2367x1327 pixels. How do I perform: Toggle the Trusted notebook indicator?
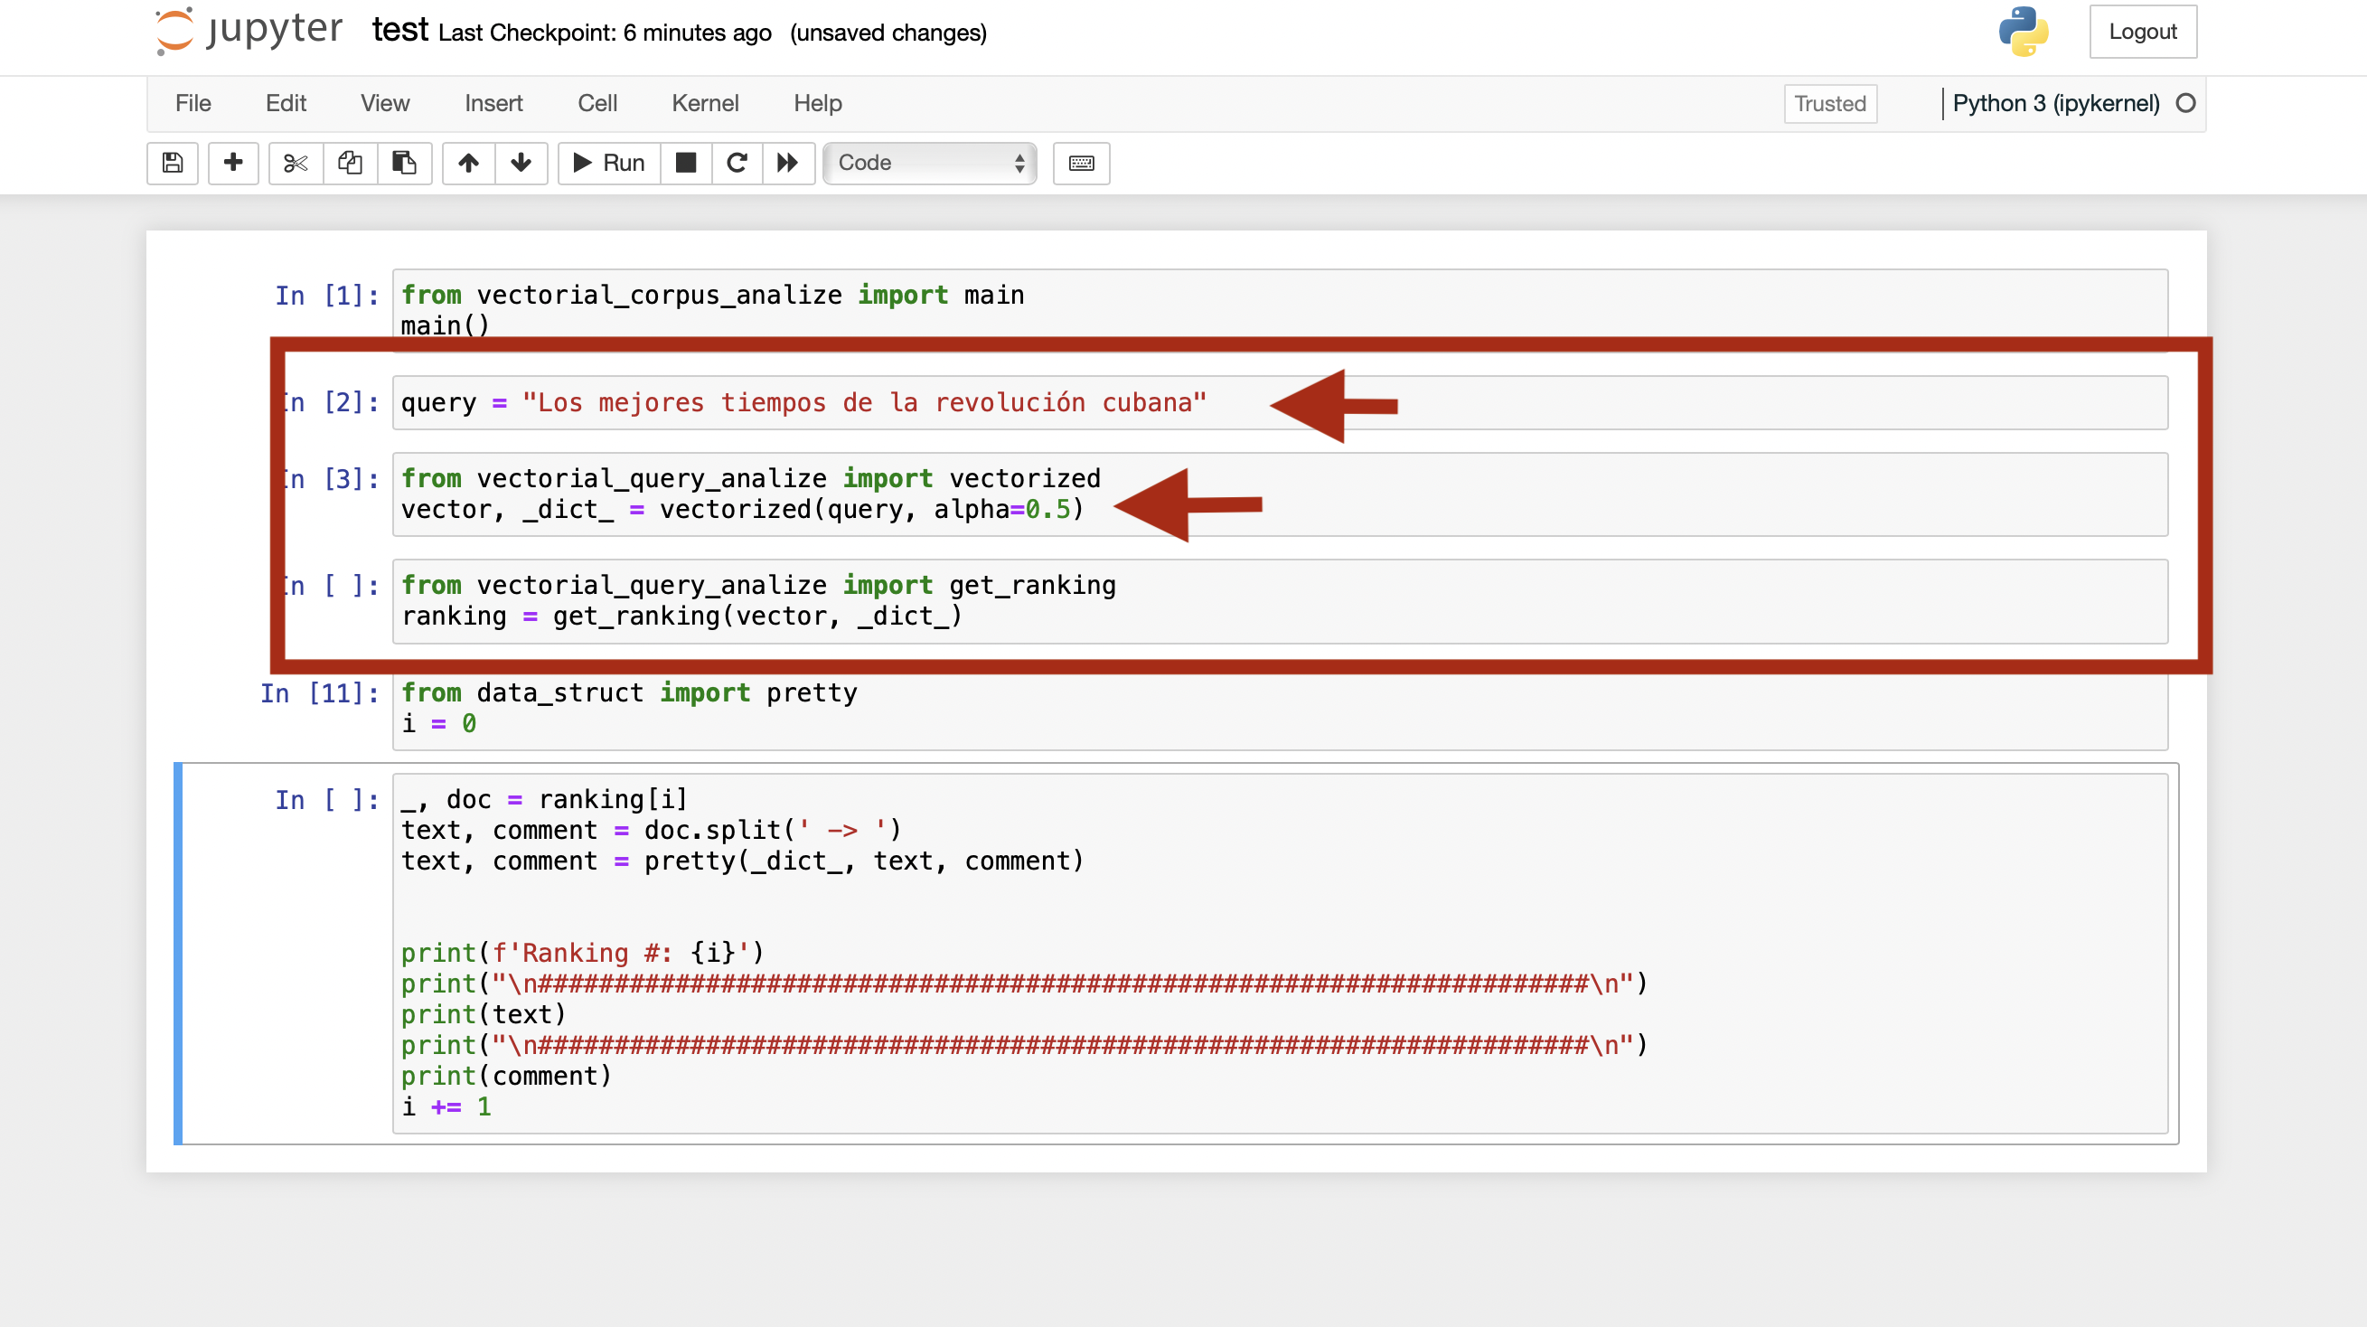(x=1829, y=104)
